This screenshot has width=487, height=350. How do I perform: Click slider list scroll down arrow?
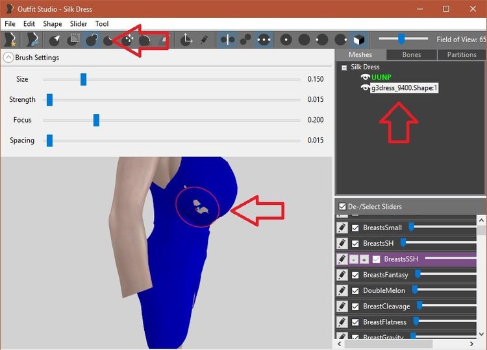481,334
